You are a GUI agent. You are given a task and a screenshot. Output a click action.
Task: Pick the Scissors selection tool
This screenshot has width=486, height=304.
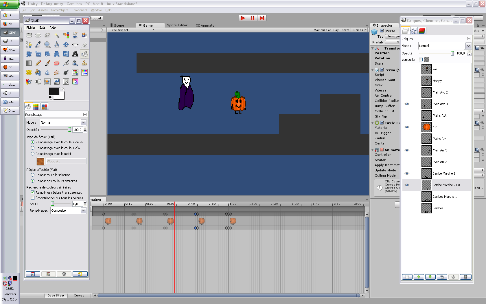pos(75,35)
